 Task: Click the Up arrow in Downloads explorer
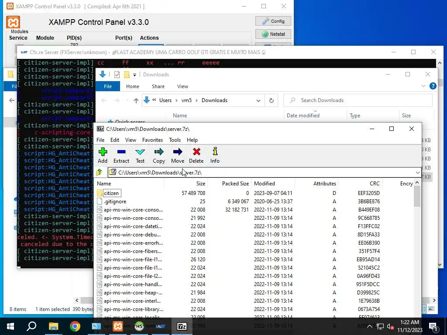(x=136, y=100)
